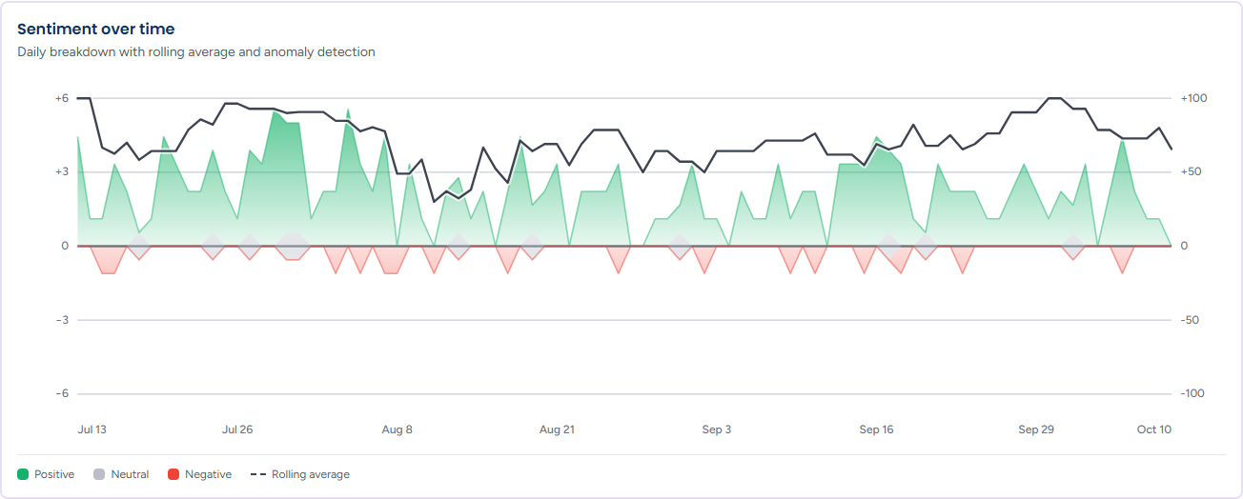This screenshot has height=499, width=1243.
Task: Click the green Positive legend swatch
Action: 23,474
